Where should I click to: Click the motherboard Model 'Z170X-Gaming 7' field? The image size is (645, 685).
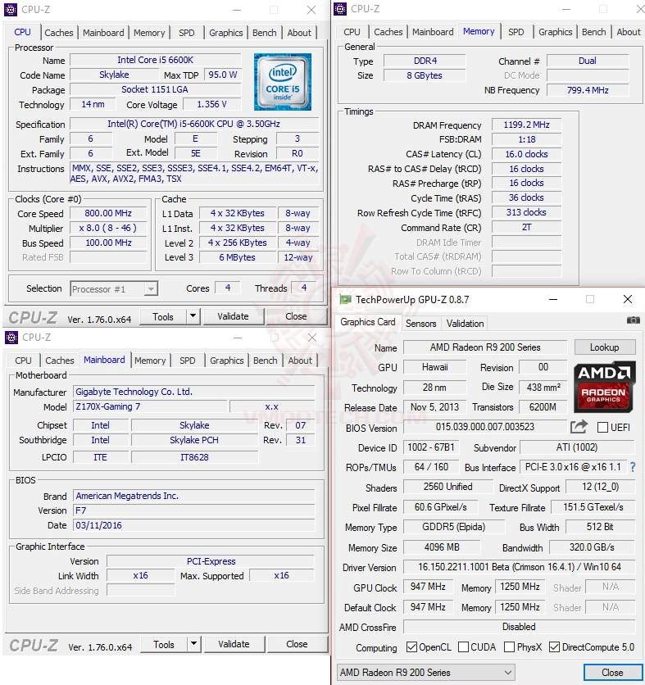click(150, 406)
